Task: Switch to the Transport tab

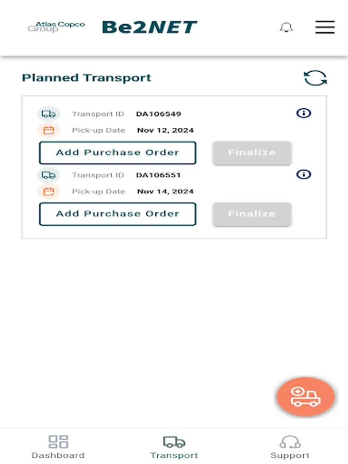Action: (x=174, y=447)
